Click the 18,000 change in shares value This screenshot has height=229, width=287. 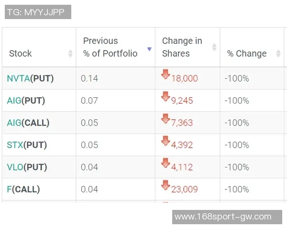(185, 79)
